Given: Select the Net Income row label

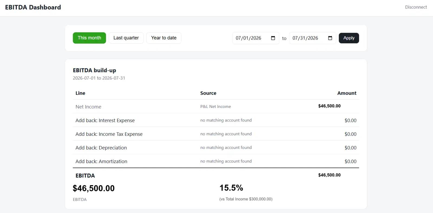Looking at the screenshot, I should pyautogui.click(x=88, y=107).
